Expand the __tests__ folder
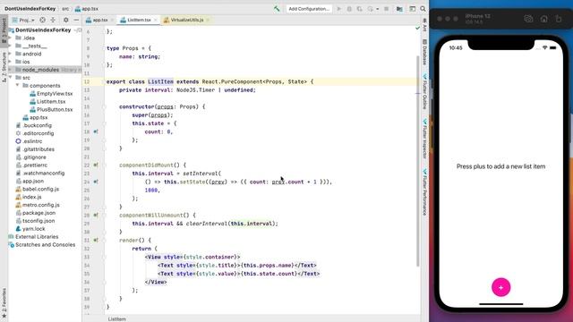This screenshot has height=322, width=573. [10, 46]
